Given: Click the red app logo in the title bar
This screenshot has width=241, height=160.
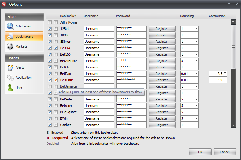Looking at the screenshot, I should tap(4, 4).
